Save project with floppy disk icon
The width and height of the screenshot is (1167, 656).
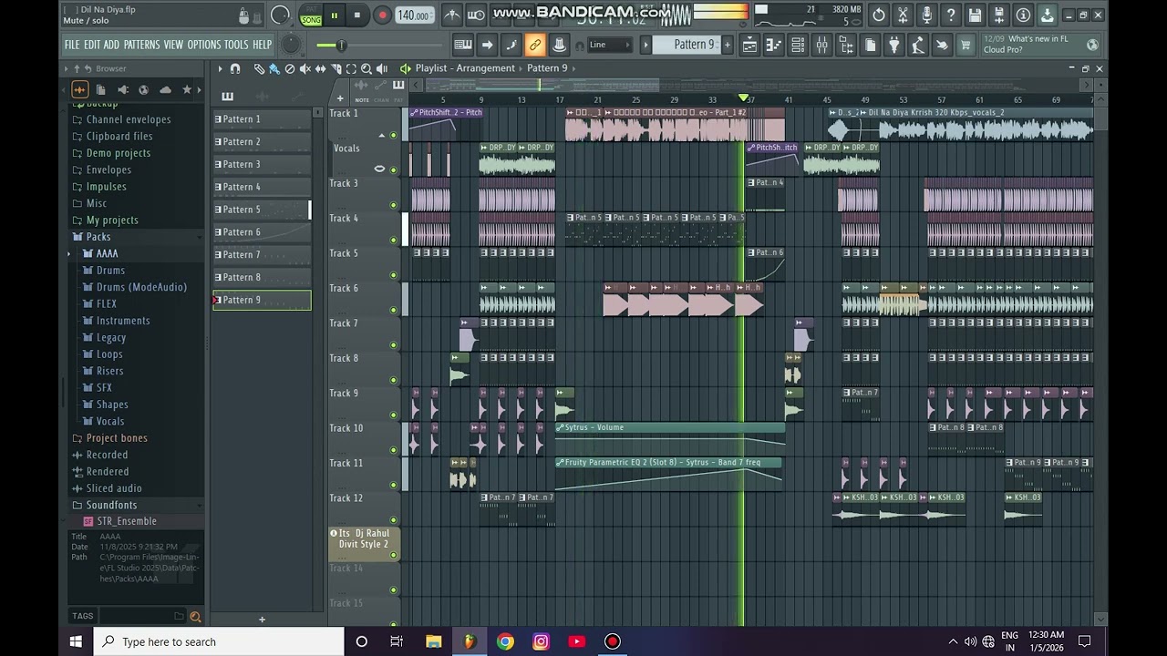coord(976,15)
